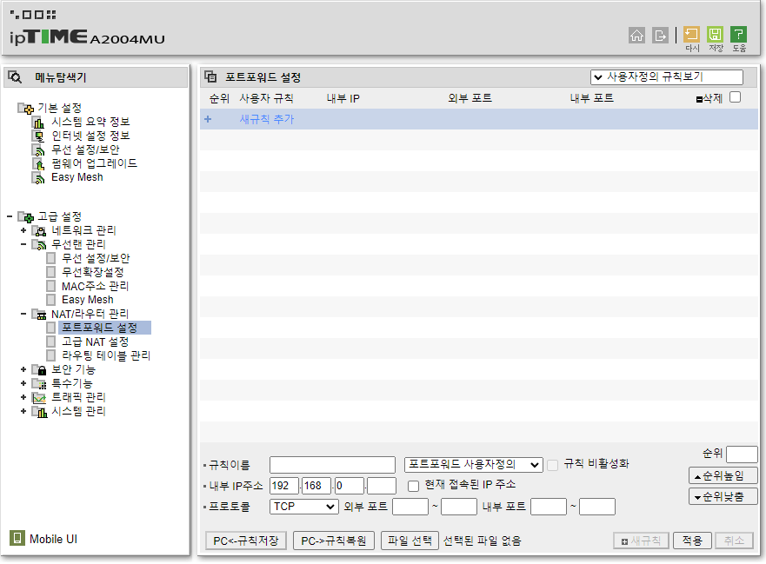
Task: Click the 특수기능 folder icon
Action: tap(38, 384)
